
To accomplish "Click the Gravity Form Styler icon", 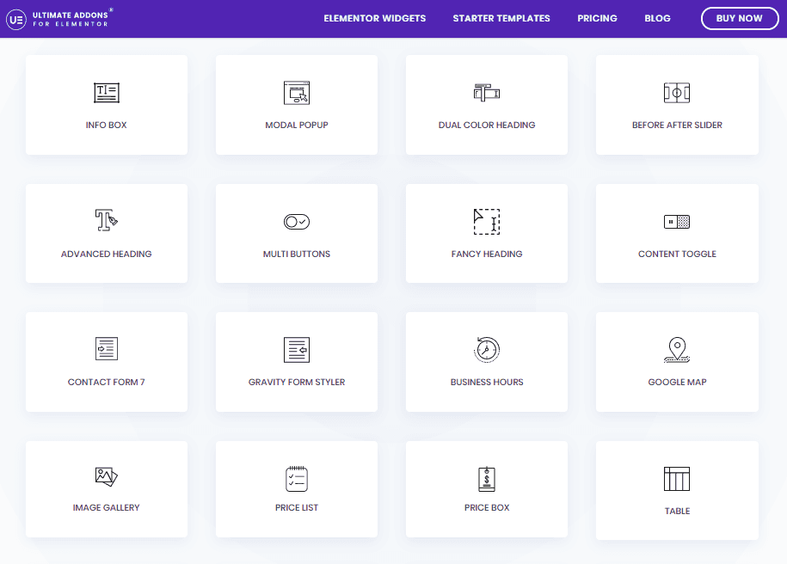I will (297, 350).
